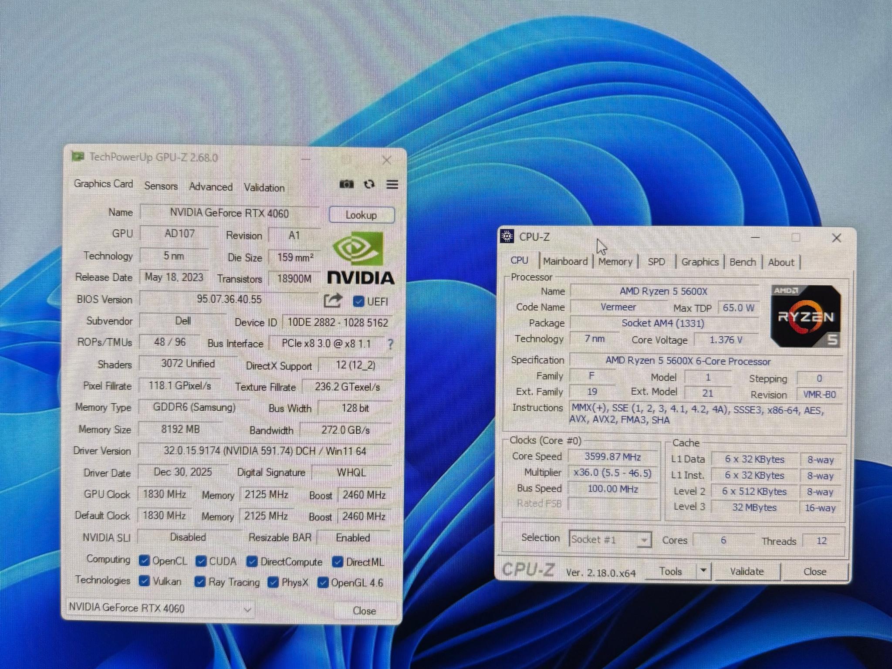Toggle the Ray Tracing checkbox
This screenshot has height=669, width=892.
pos(200,582)
